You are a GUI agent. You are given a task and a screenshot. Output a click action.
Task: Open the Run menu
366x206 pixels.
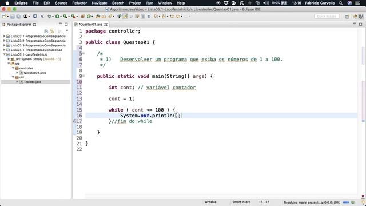pyautogui.click(x=150, y=3)
